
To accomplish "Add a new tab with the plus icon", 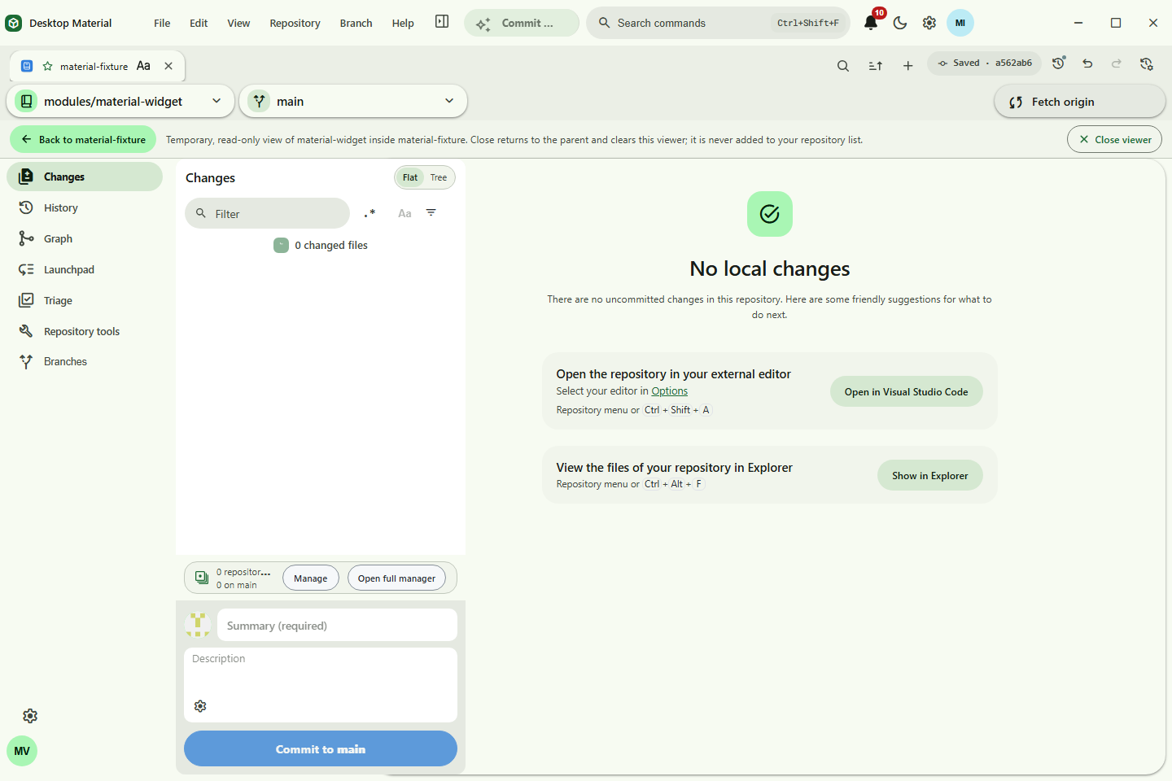I will pyautogui.click(x=908, y=66).
